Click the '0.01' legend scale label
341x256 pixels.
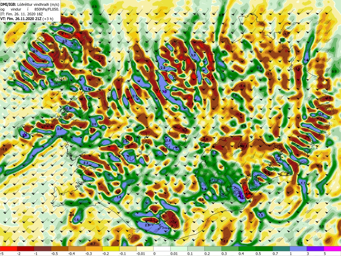click(174, 254)
